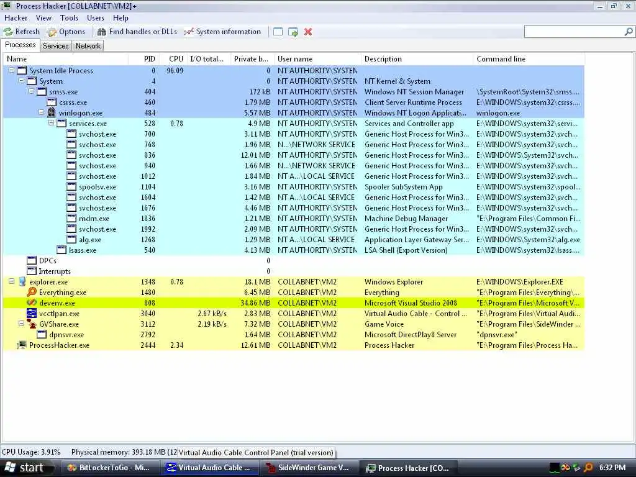Click the Find handles or DLLs binoculars icon
Viewport: 636px width, 477px height.
(101, 32)
